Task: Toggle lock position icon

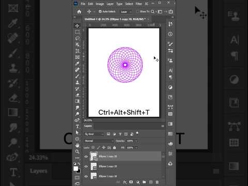Action: tap(103, 148)
